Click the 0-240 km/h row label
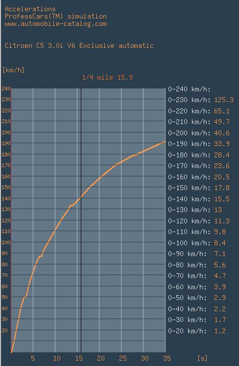Image resolution: width=239 pixels, height=366 pixels. click(x=189, y=89)
